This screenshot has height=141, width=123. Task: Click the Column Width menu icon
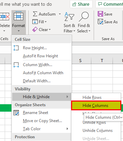(16, 65)
